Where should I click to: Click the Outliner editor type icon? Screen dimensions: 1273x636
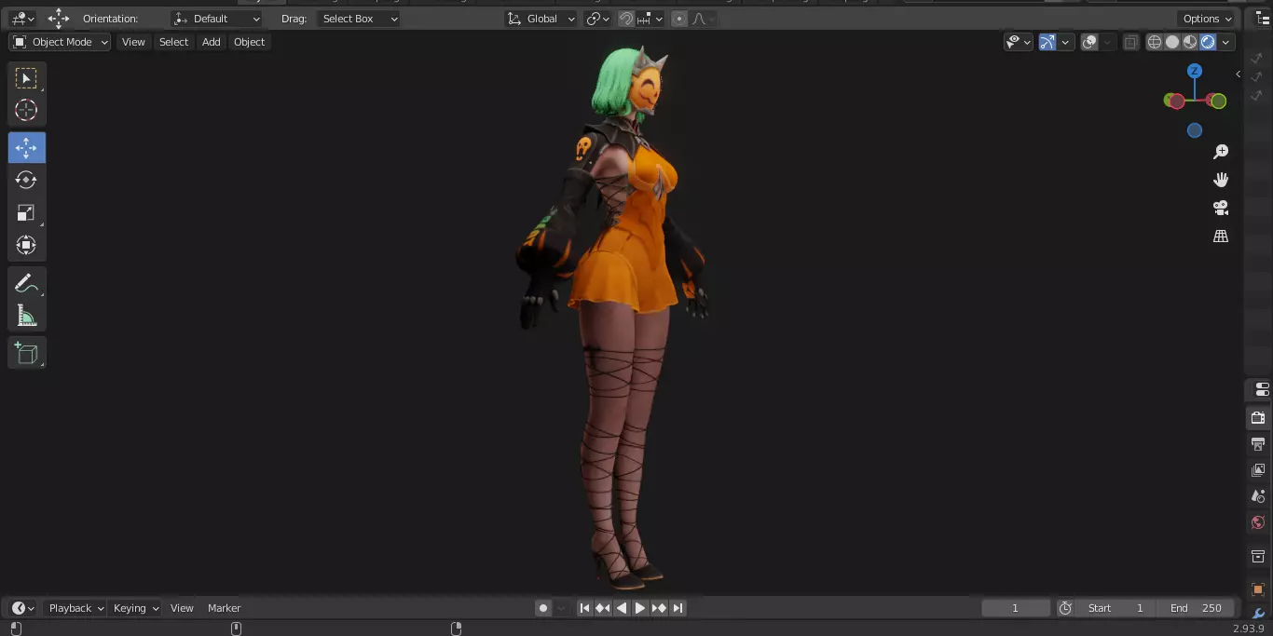(x=1263, y=19)
